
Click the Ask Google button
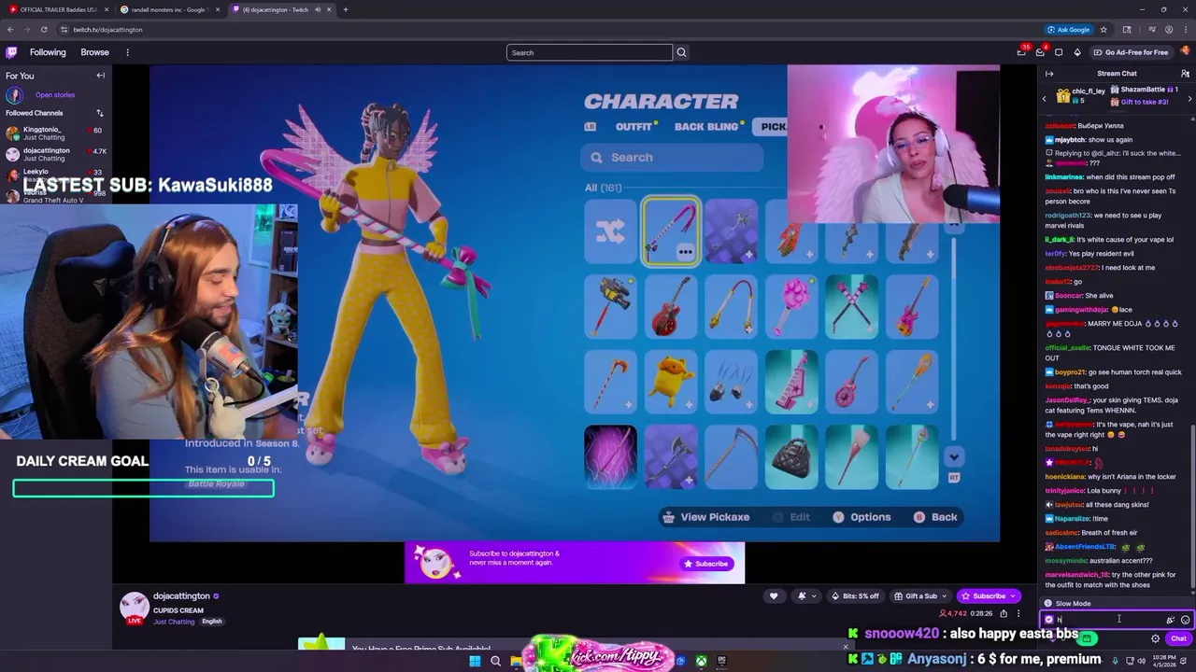1068,30
